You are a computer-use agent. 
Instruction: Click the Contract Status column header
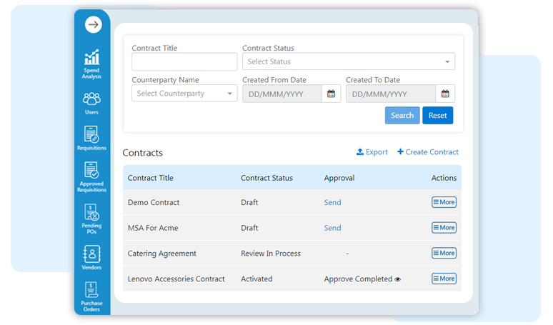pyautogui.click(x=266, y=178)
